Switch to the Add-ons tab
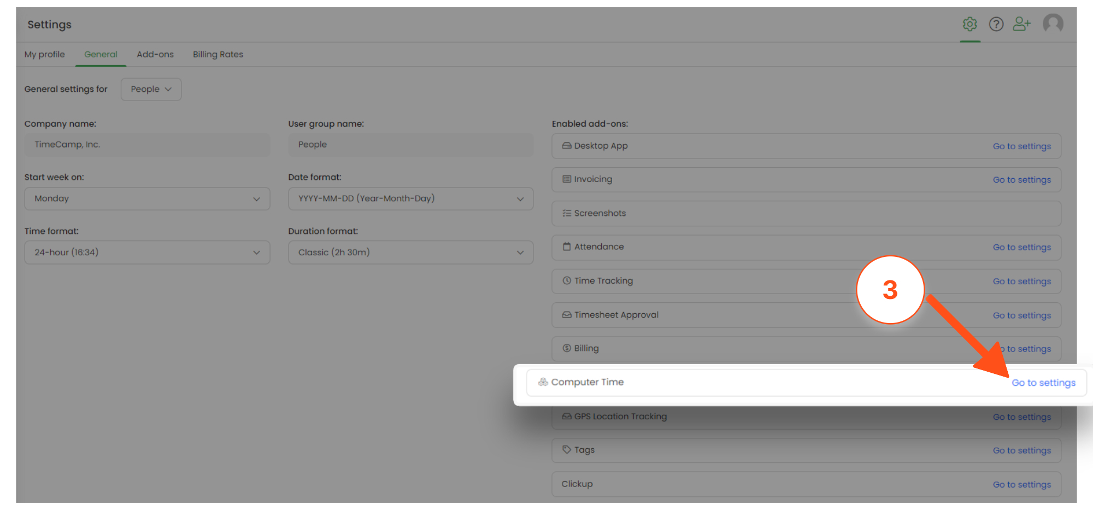1093x510 pixels. (155, 55)
